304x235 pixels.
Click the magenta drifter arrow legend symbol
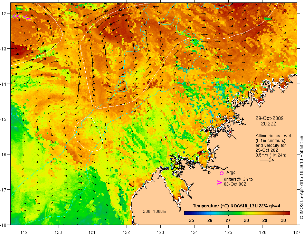219,182
